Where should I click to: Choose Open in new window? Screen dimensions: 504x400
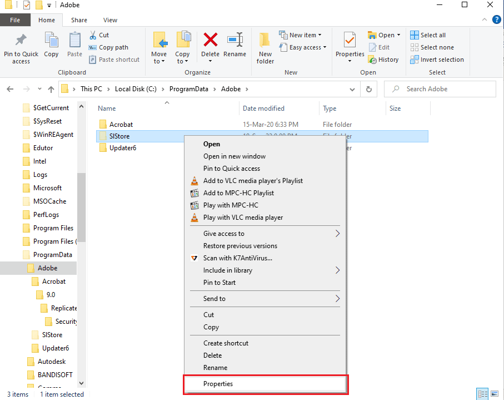pos(266,156)
